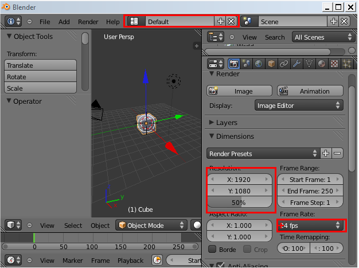359x268 pixels.
Task: Open the Add menu
Action: [x=64, y=22]
